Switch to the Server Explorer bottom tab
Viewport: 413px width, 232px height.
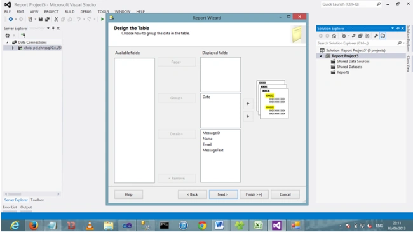pyautogui.click(x=16, y=200)
